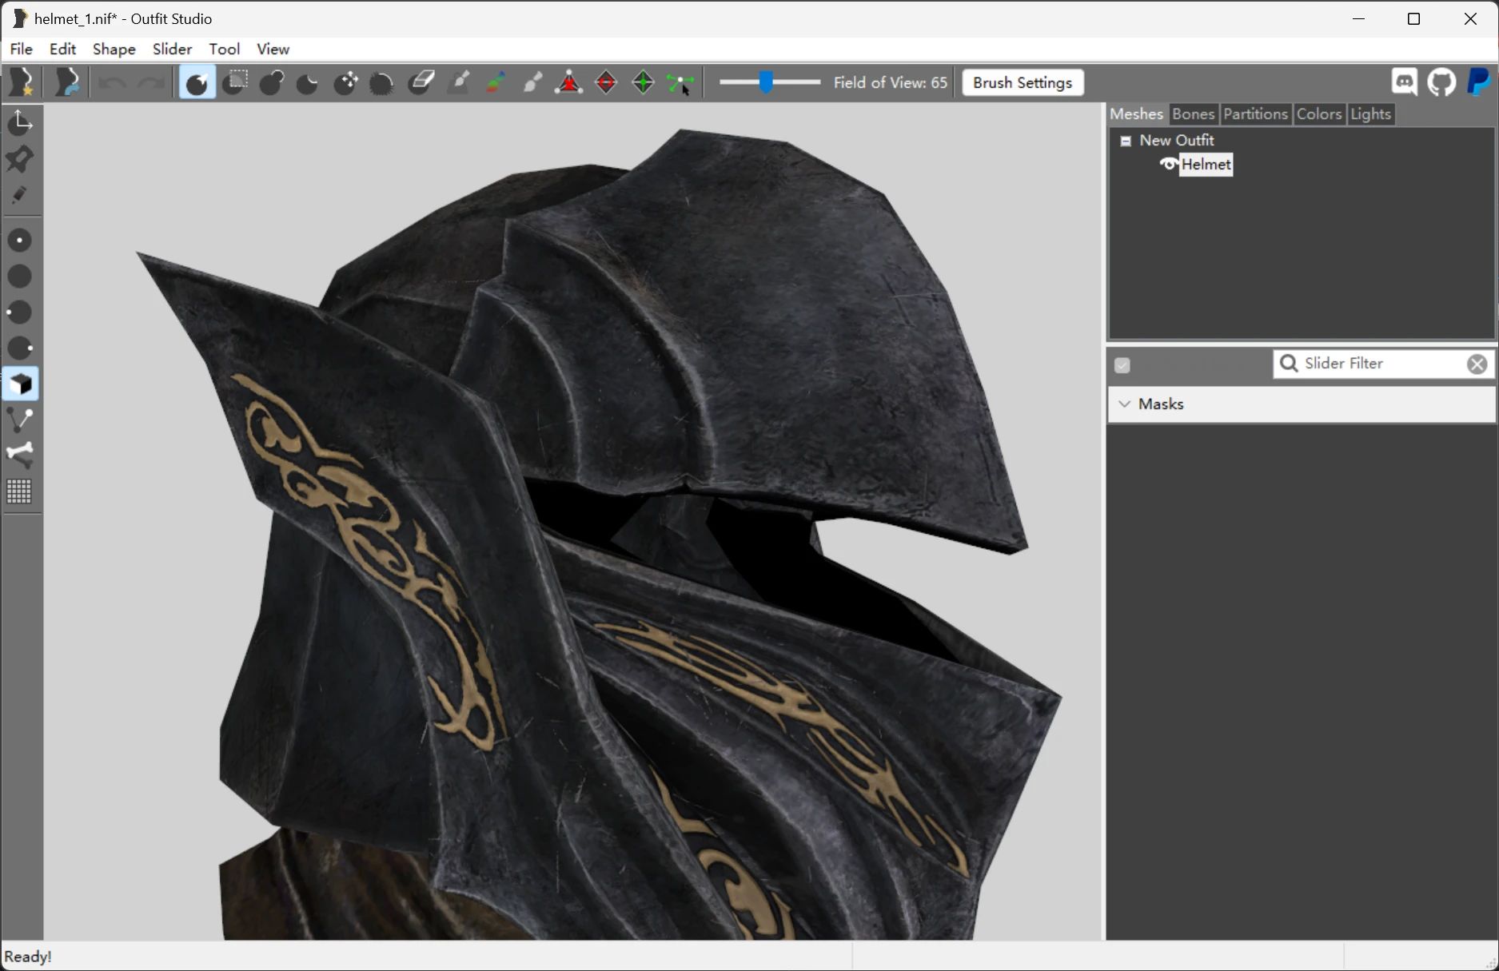This screenshot has height=971, width=1499.
Task: Open the GitHub icon top right
Action: (1442, 82)
